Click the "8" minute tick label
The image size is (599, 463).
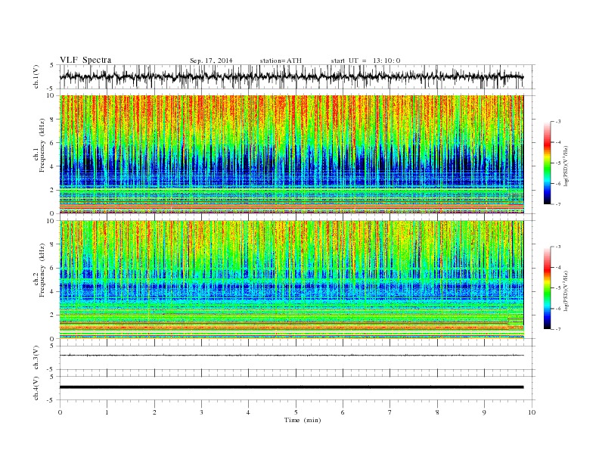pyautogui.click(x=437, y=412)
